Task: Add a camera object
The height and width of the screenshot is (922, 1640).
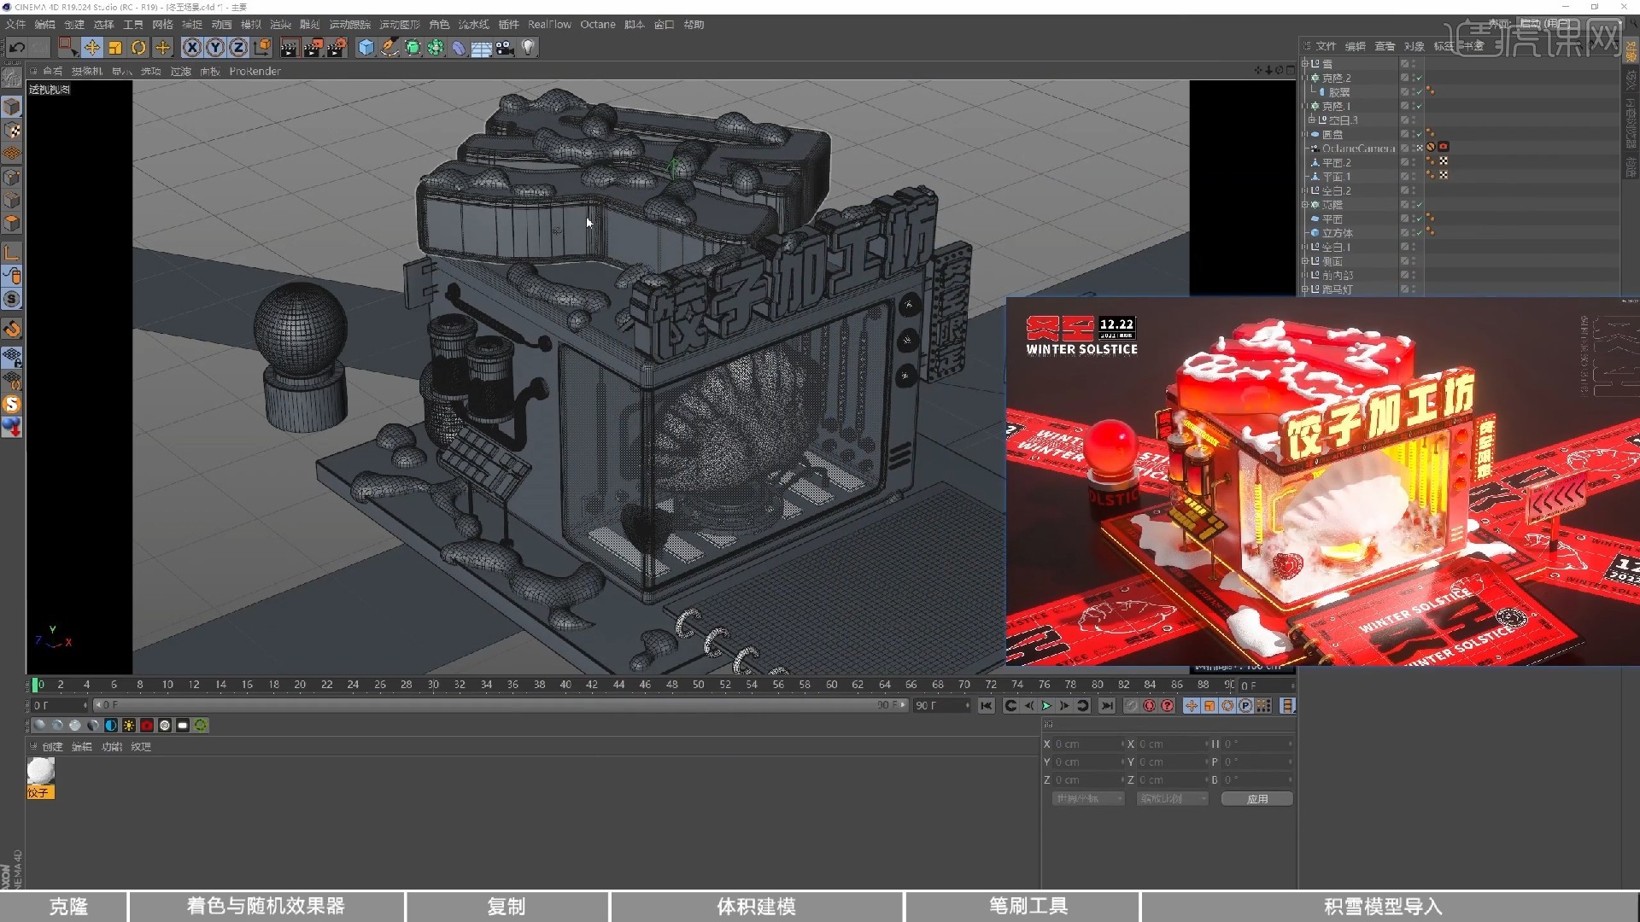Action: 505,48
